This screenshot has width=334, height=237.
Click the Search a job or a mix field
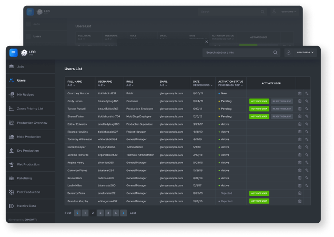tap(241, 53)
